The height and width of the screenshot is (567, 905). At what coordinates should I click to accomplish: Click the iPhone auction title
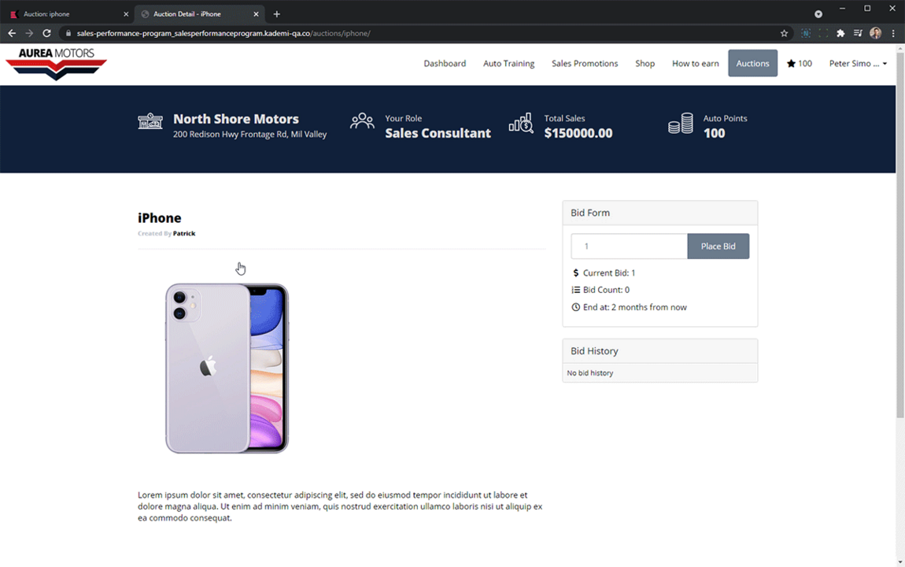pos(159,217)
